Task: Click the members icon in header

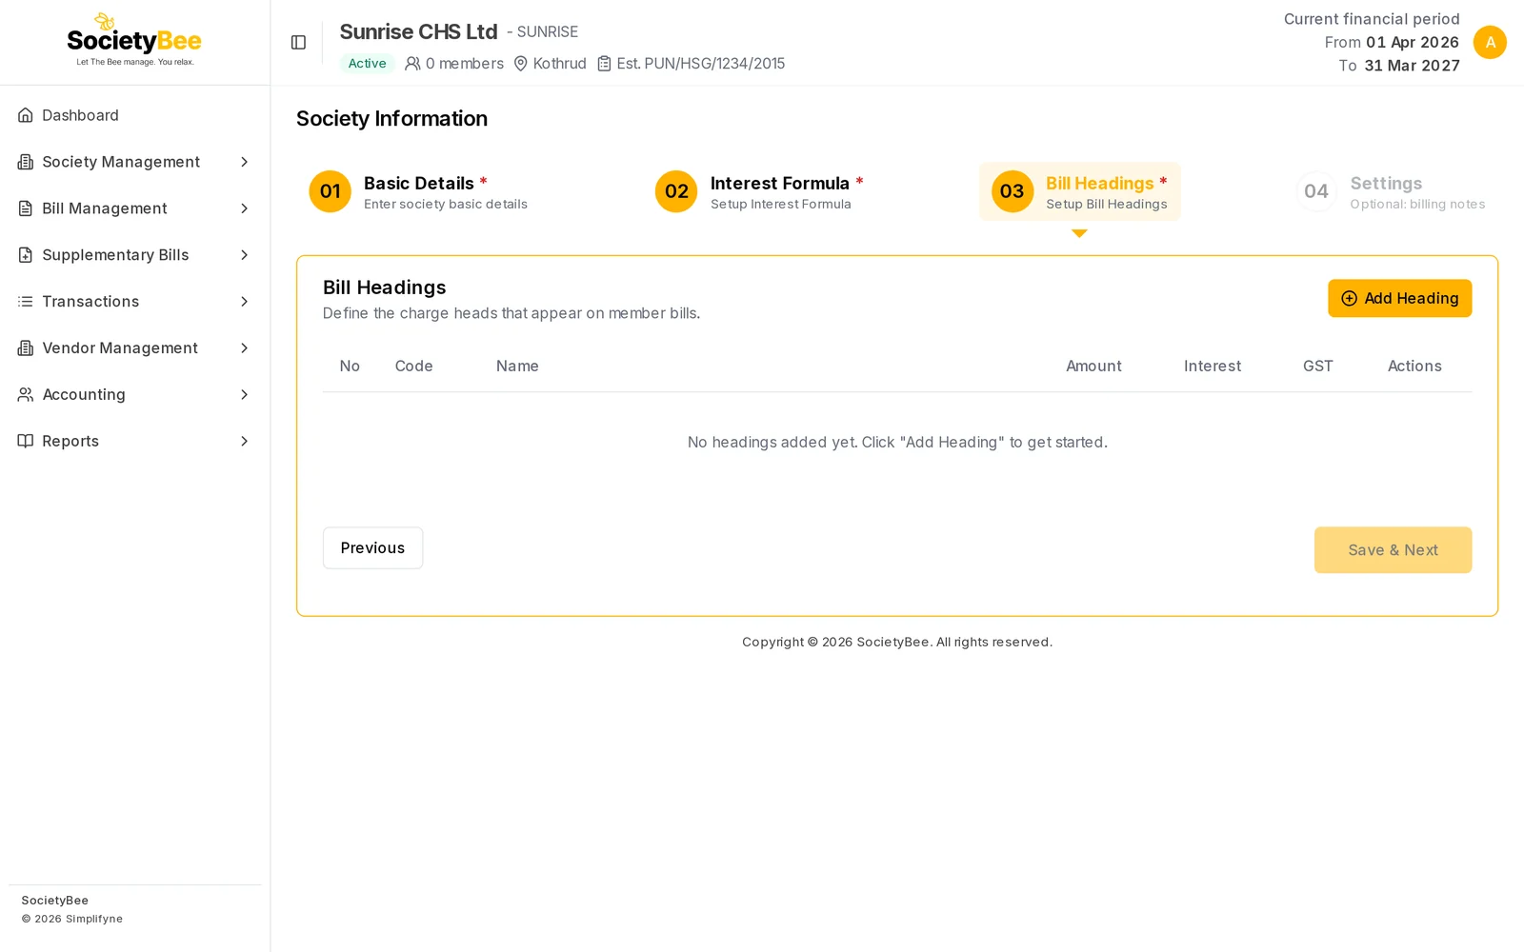Action: [x=412, y=64]
